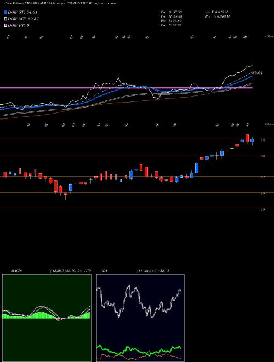The image size is (274, 362).
Task: Click the Pre L: 56.80 value
Action: pos(172,21)
